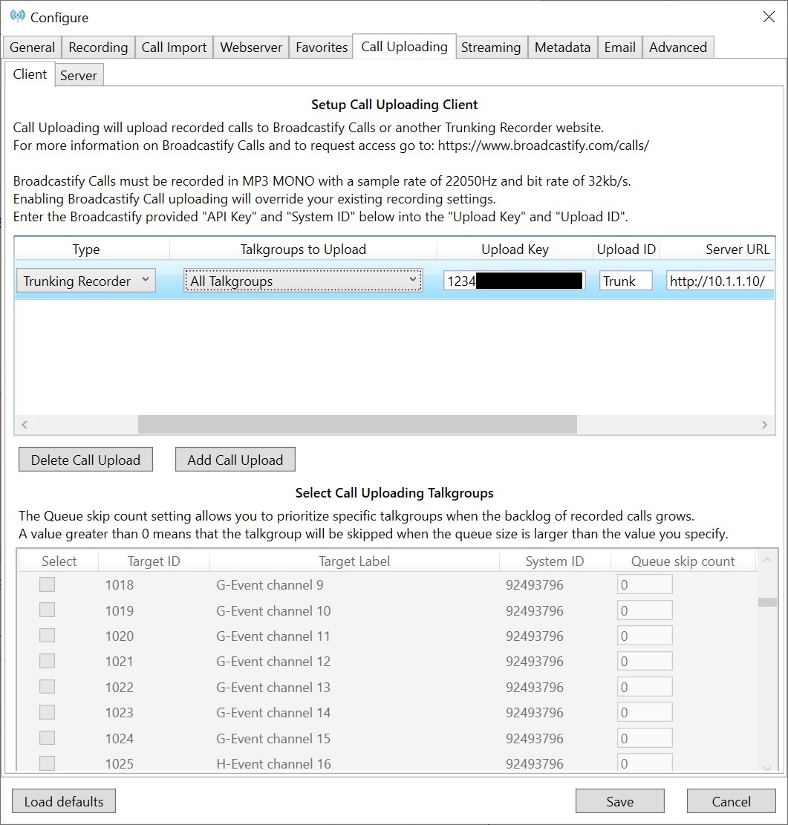
Task: Click the Delete Call Upload button
Action: pos(86,460)
